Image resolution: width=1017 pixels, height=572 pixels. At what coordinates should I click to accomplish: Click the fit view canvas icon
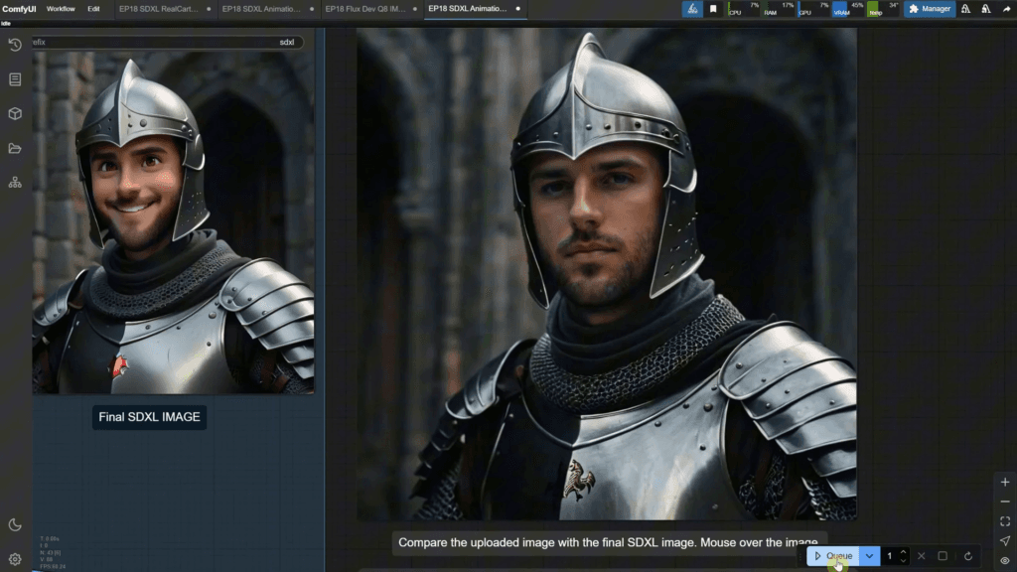(1005, 521)
